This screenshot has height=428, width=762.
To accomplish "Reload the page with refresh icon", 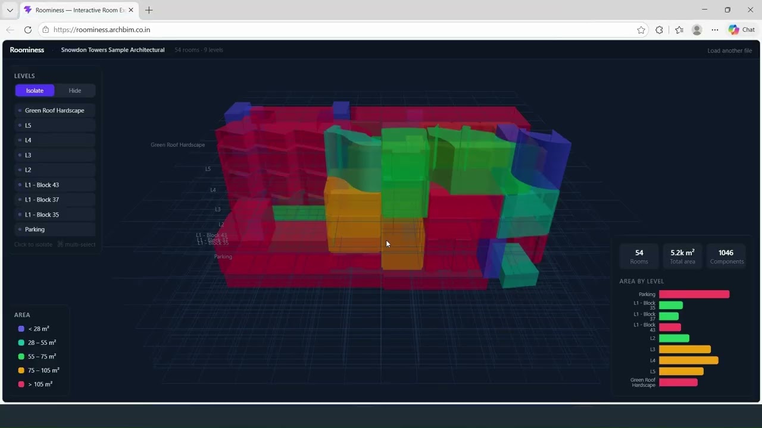I will coord(28,30).
